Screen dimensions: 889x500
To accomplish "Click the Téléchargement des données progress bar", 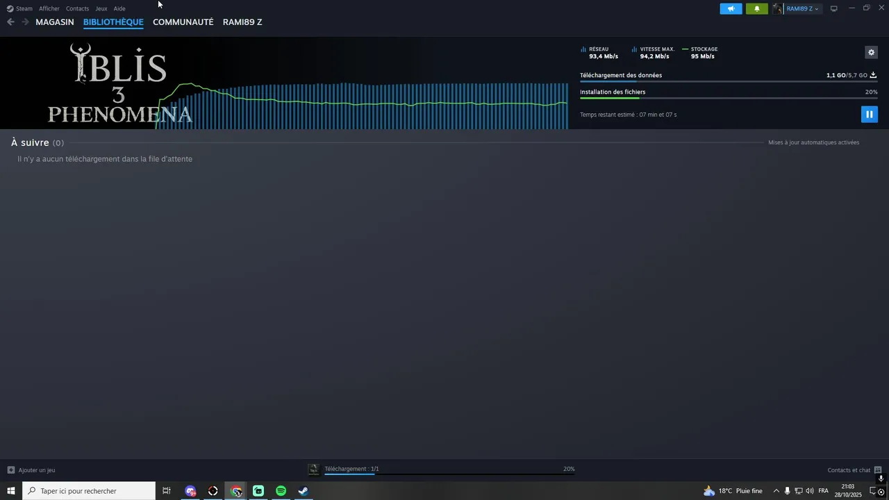I will [x=729, y=82].
